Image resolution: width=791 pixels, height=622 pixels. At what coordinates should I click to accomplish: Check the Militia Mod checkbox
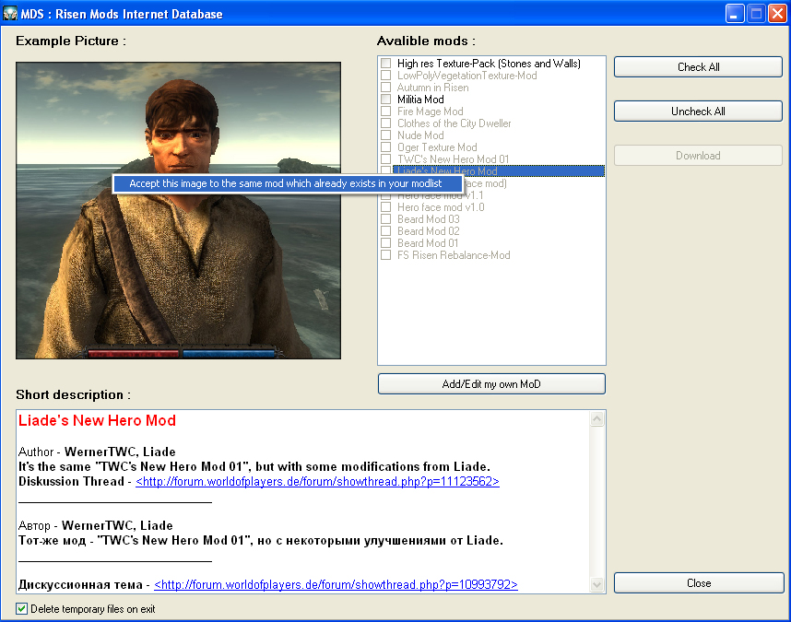click(386, 100)
